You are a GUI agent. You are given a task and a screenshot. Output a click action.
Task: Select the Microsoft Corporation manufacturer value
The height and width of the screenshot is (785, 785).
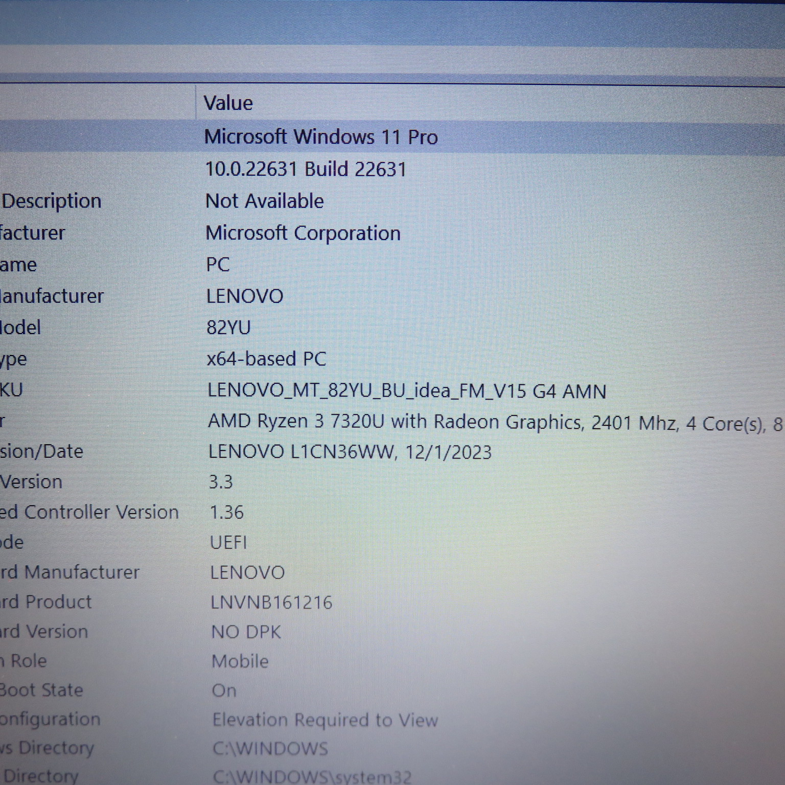tap(303, 233)
